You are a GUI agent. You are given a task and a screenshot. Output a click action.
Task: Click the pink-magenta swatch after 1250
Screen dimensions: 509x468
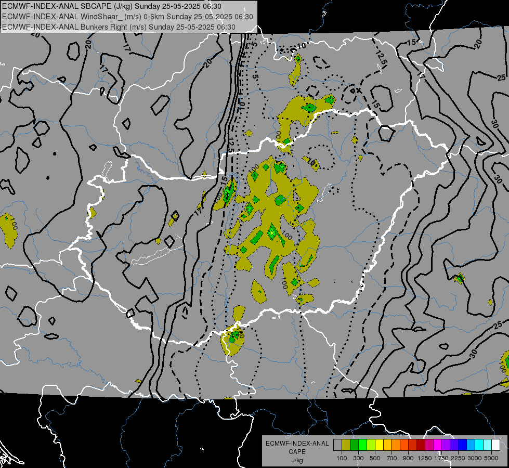point(429,445)
